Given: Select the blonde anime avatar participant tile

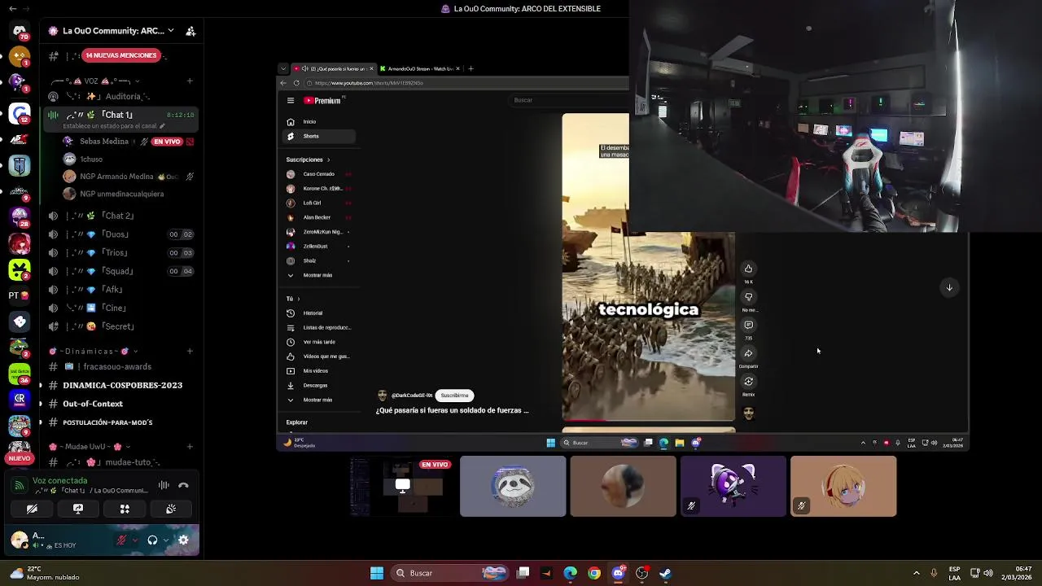Looking at the screenshot, I should [x=843, y=487].
